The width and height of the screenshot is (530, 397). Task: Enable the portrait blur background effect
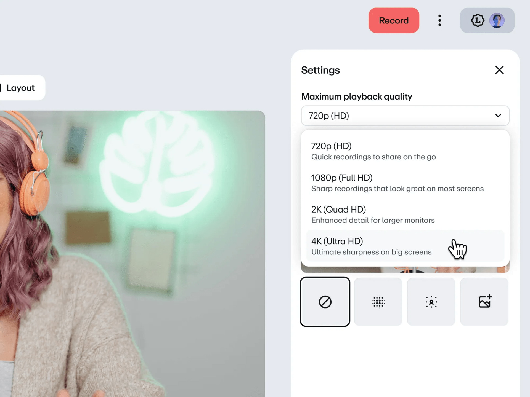(x=431, y=302)
